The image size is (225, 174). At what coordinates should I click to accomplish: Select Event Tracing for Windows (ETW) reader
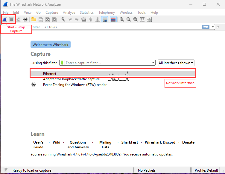[75, 85]
